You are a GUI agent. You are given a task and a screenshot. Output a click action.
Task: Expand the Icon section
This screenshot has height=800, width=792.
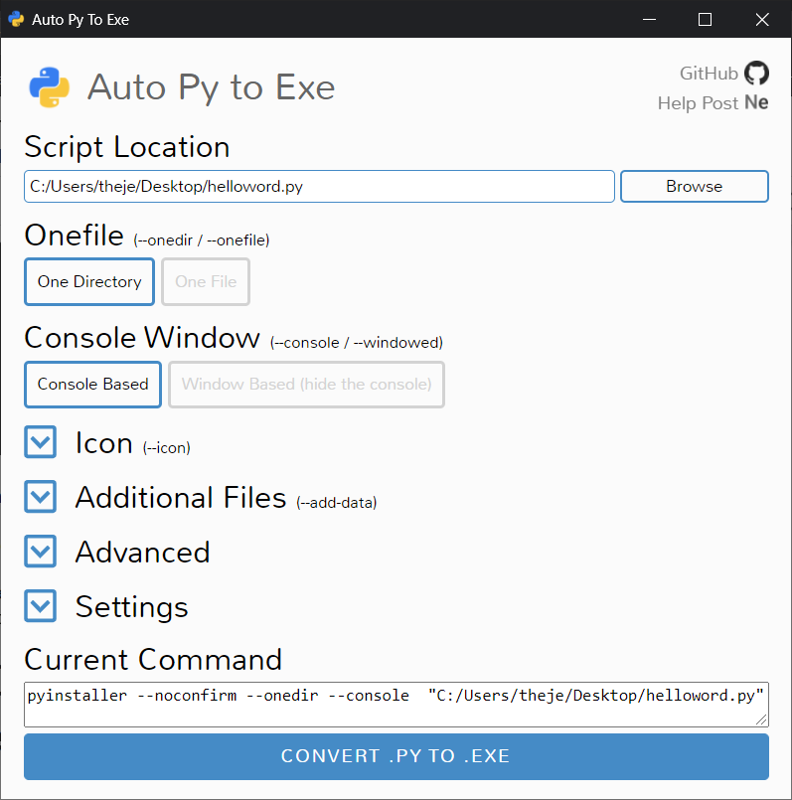tap(41, 442)
